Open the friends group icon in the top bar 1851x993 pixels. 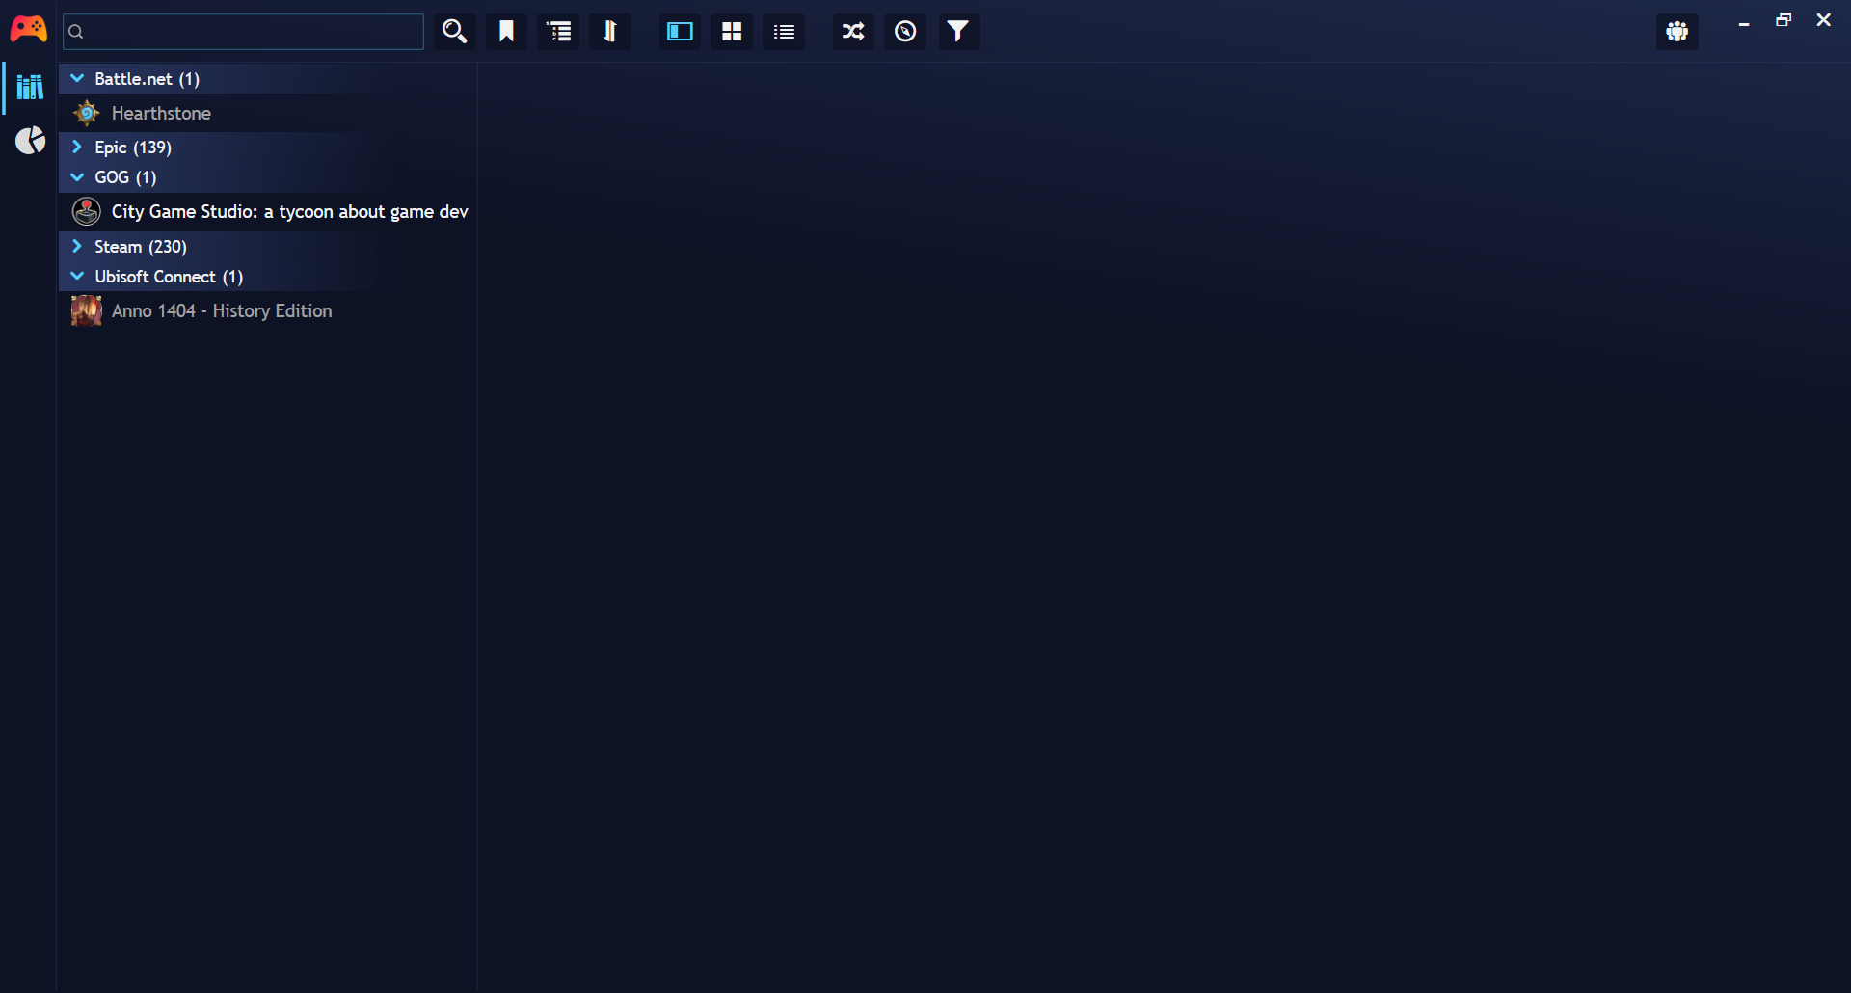click(x=1677, y=32)
